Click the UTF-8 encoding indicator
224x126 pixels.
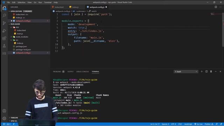[174, 124]
